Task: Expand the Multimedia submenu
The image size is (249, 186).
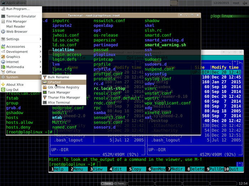Action: (x=15, y=67)
